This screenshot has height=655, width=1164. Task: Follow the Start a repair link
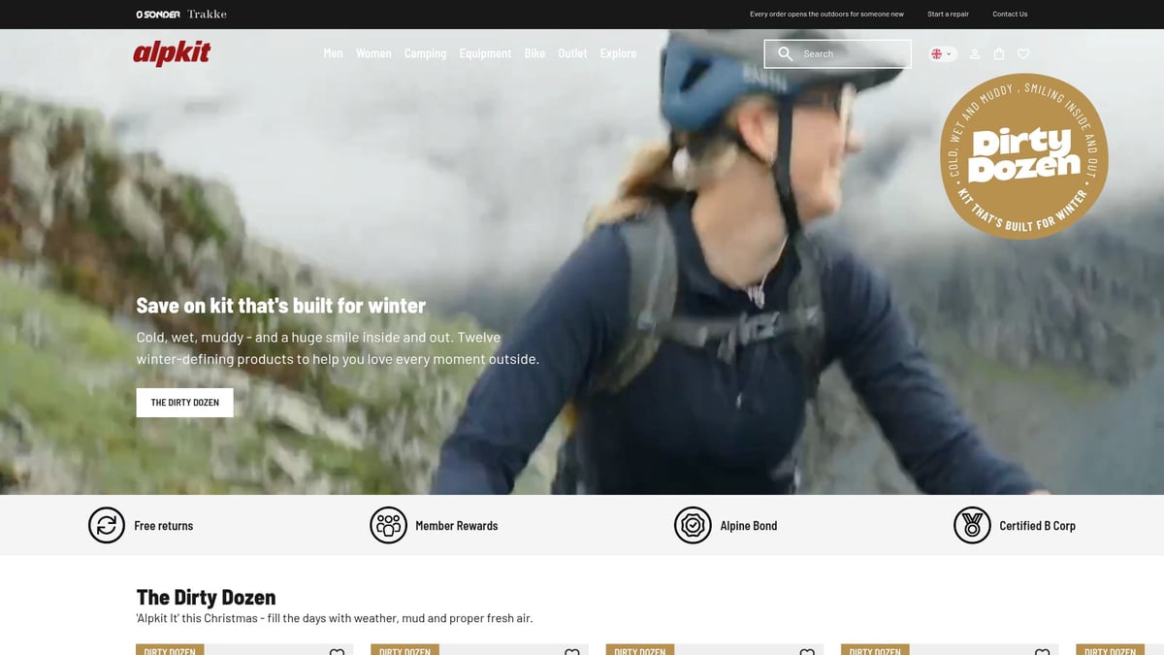tap(948, 15)
